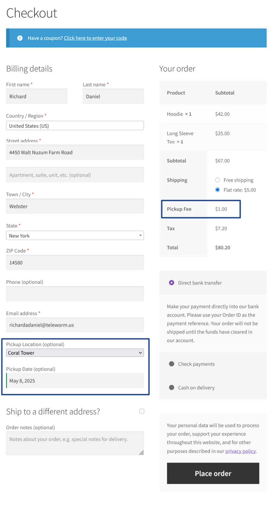The height and width of the screenshot is (508, 272).
Task: Open the privacy policy link
Action: click(241, 451)
